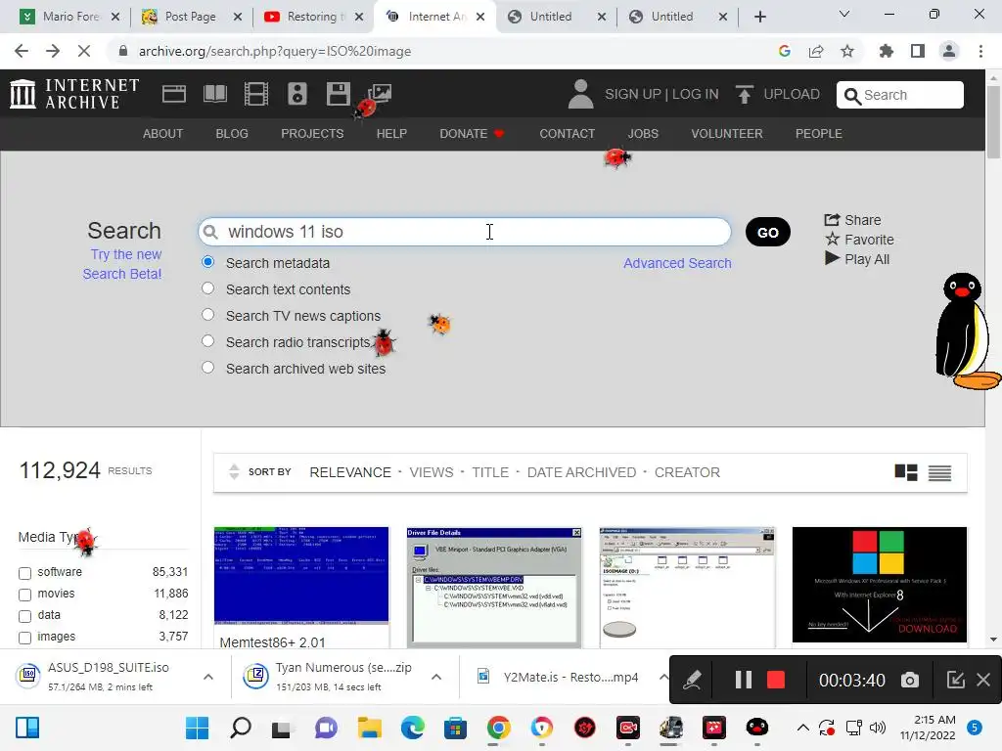The width and height of the screenshot is (1002, 751).
Task: Open the PROJECTS menu item
Action: point(312,133)
